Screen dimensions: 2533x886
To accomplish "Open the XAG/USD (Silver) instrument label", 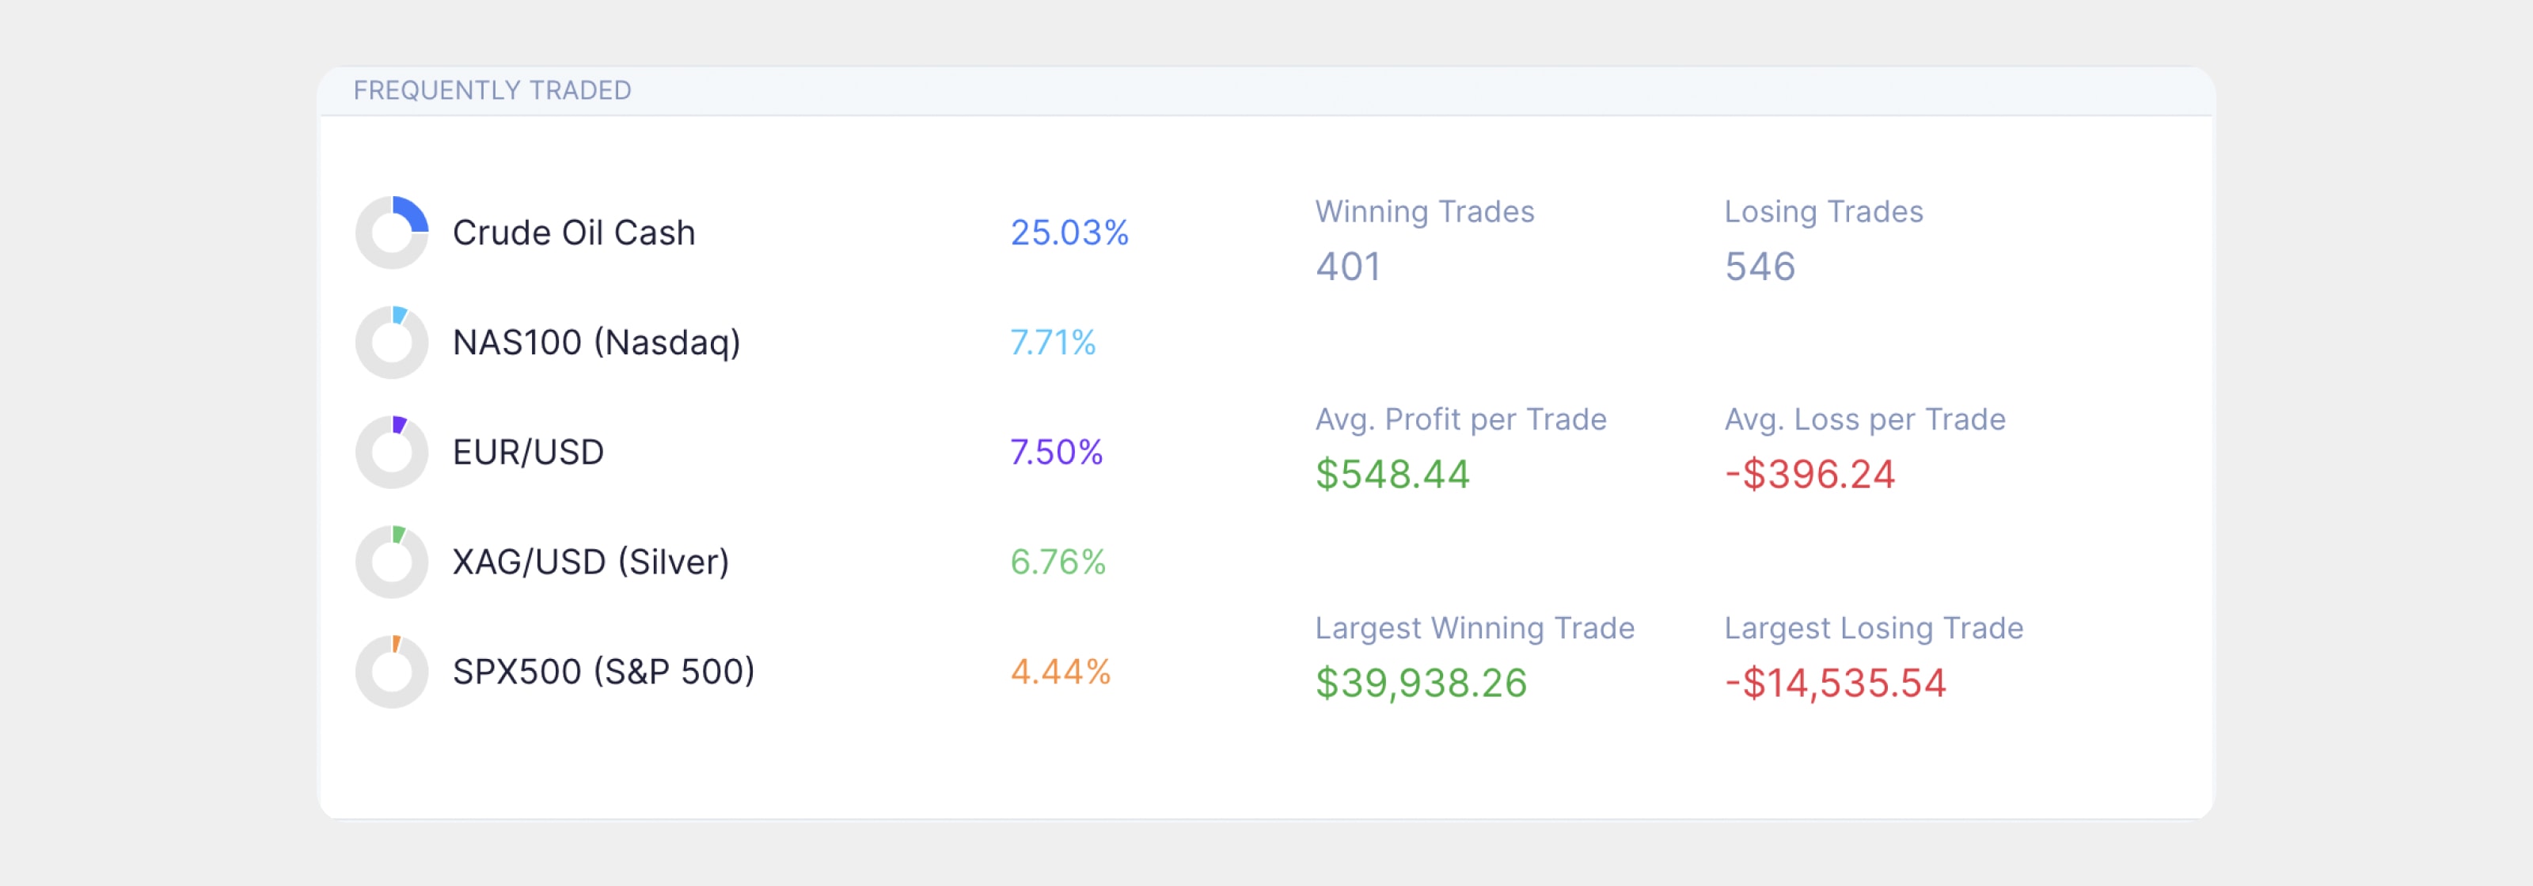I will (590, 562).
